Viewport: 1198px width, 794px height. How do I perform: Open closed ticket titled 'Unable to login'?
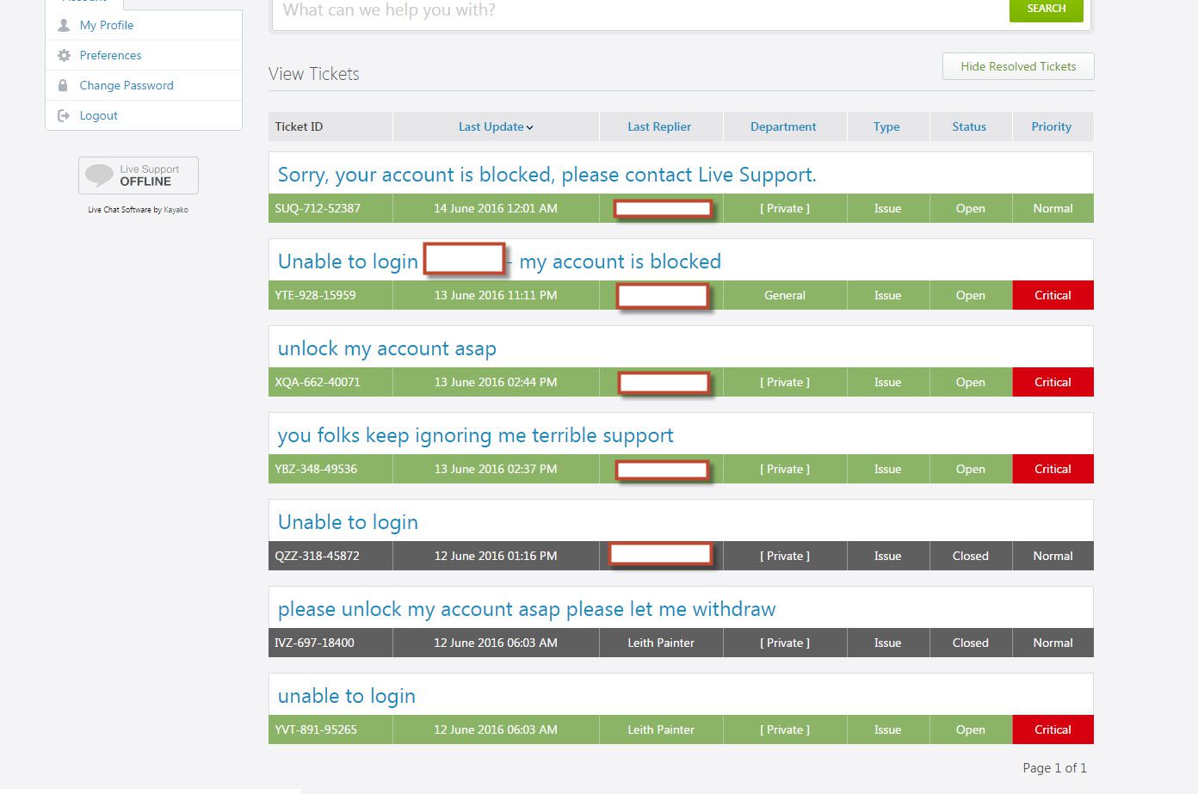348,522
